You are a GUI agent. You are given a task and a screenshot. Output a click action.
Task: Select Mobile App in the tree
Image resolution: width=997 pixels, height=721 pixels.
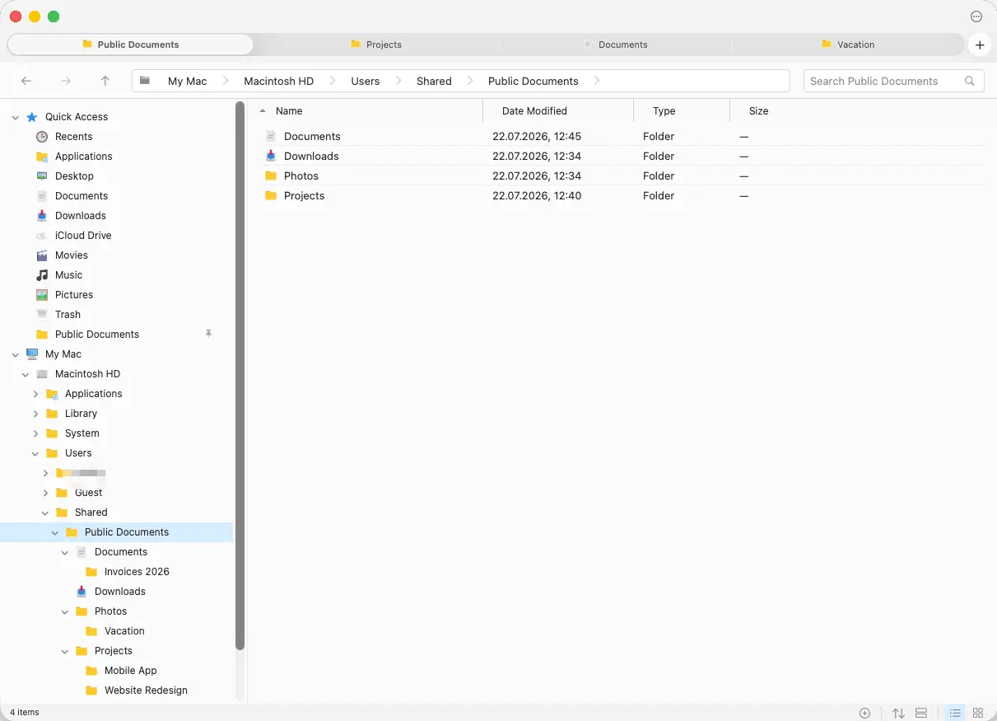click(x=130, y=671)
